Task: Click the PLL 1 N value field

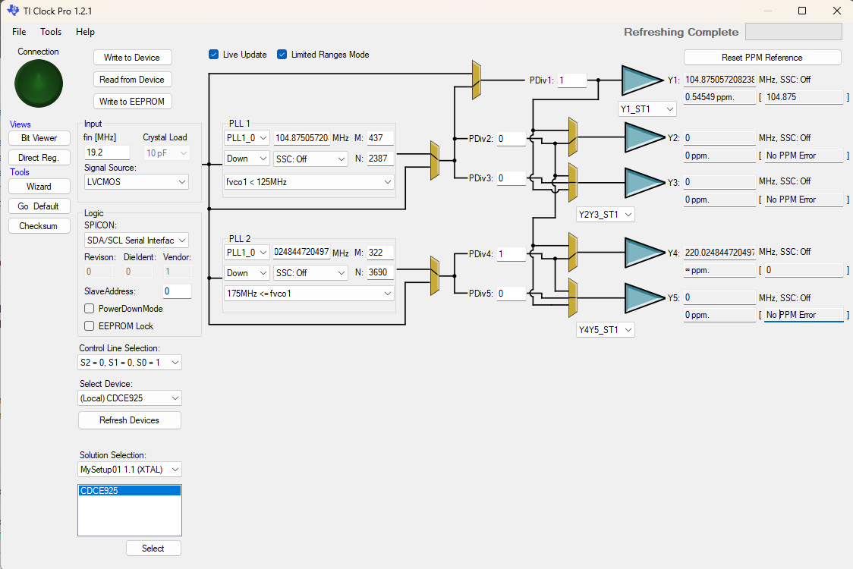Action: coord(380,159)
